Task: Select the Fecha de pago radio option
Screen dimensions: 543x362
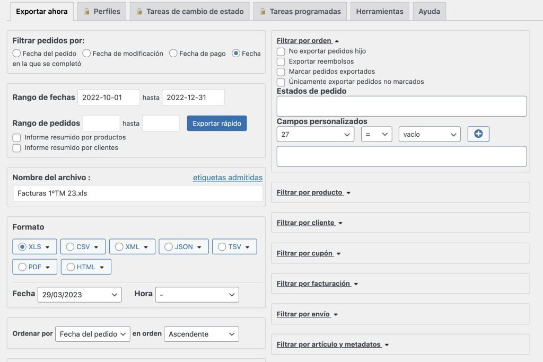Action: (173, 54)
